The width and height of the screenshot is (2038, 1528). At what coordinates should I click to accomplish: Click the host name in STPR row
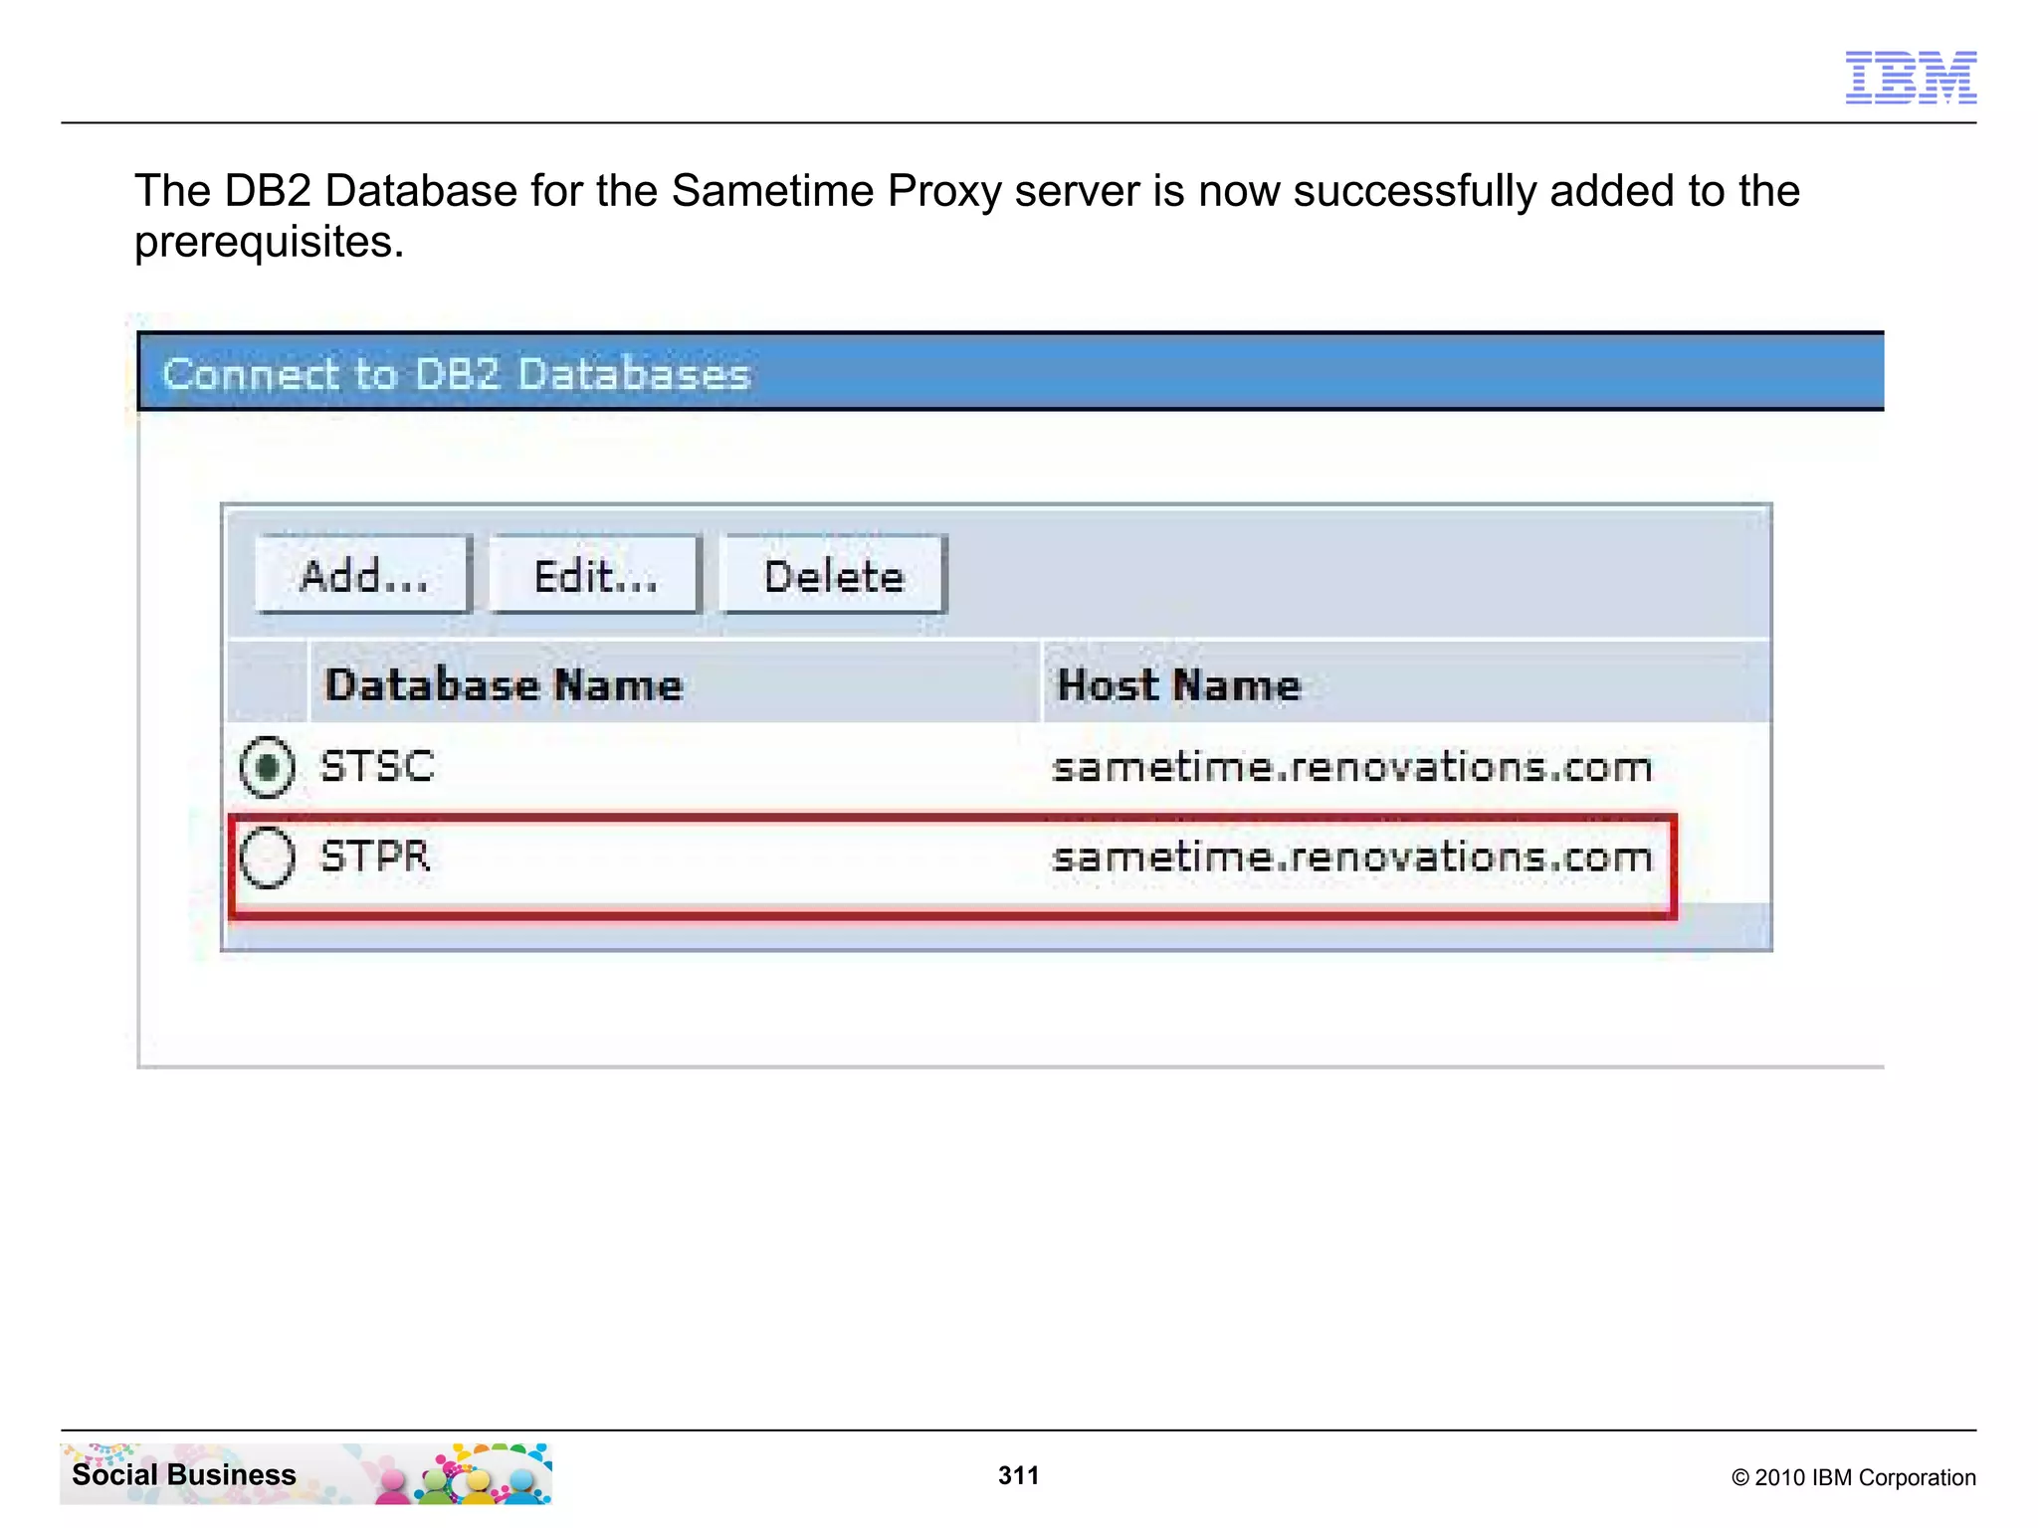coord(1351,857)
